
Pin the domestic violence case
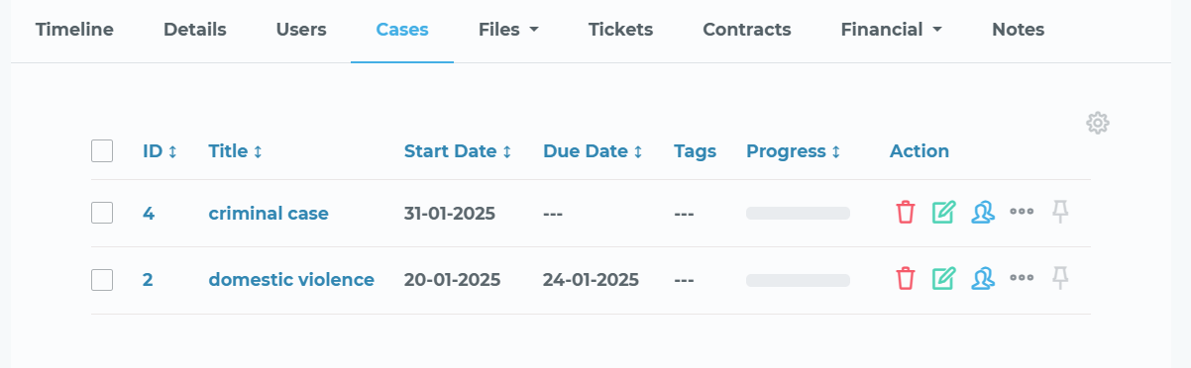pos(1060,279)
